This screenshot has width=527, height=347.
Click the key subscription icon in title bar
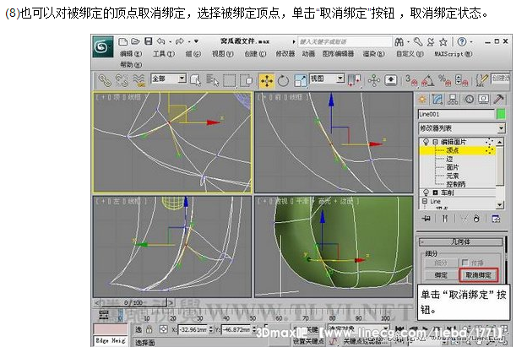click(x=418, y=42)
